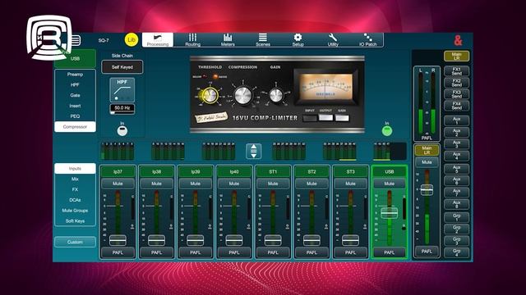526x295 pixels.
Task: Select the FX3 Send mix
Action: [x=456, y=94]
